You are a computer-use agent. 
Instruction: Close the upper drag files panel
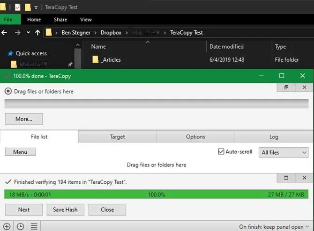[304, 87]
